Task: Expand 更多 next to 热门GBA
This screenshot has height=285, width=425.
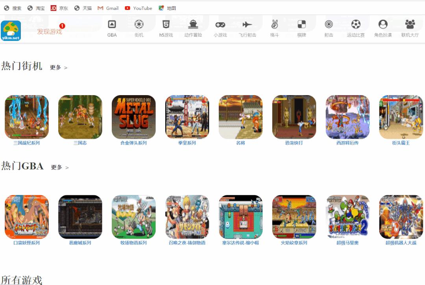Action: point(60,167)
